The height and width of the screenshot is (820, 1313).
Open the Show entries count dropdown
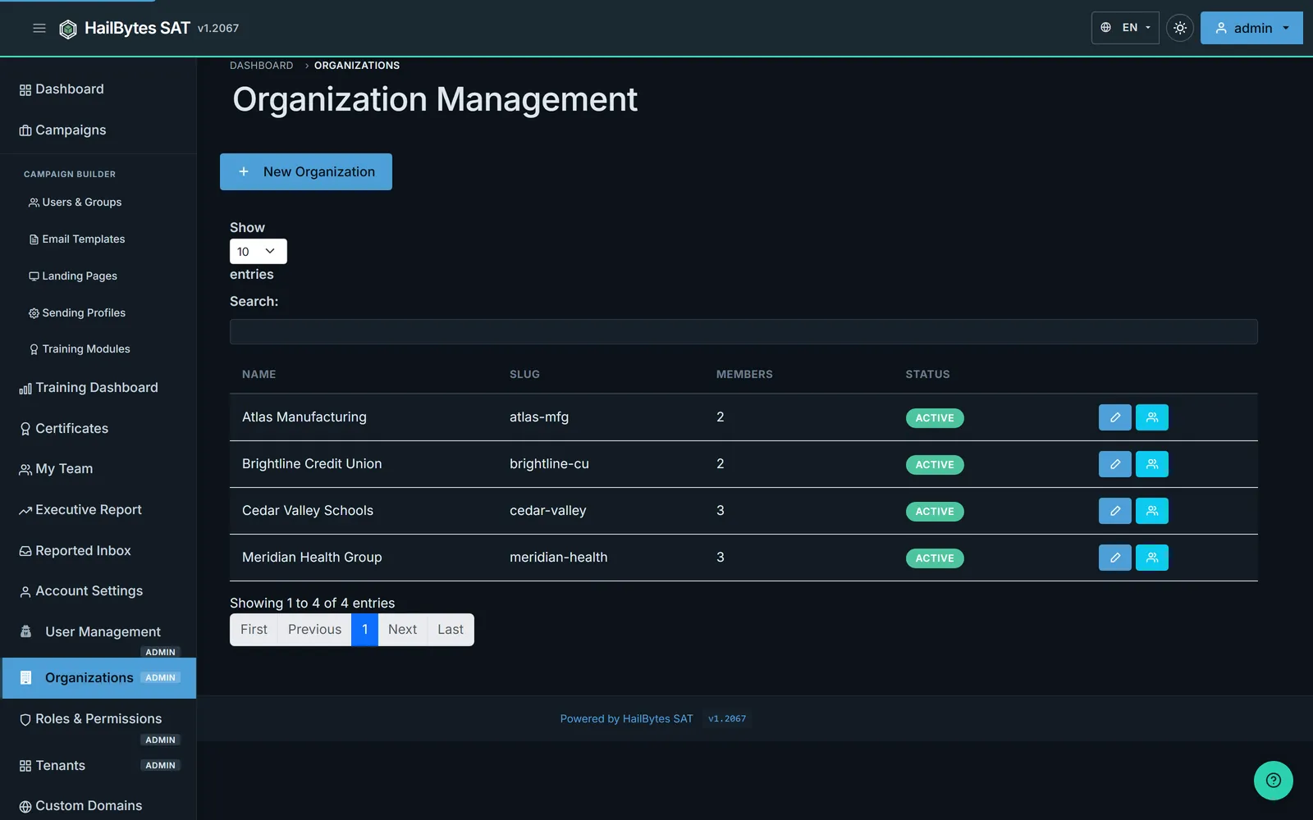258,252
